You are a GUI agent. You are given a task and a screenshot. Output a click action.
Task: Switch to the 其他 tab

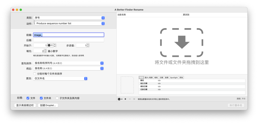181,77
